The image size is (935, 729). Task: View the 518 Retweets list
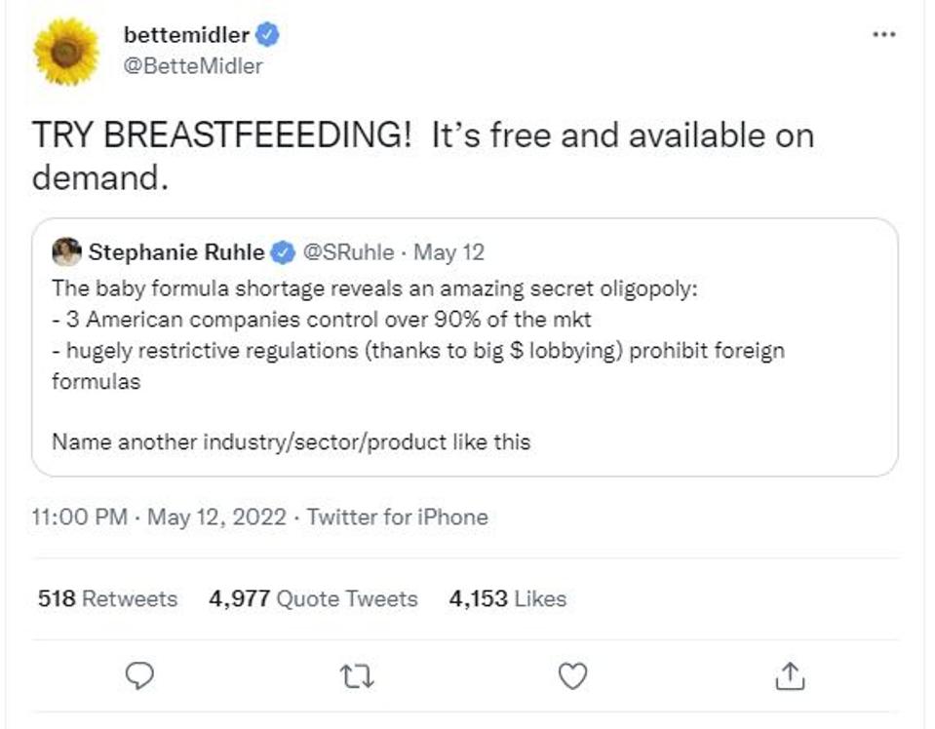(x=107, y=598)
